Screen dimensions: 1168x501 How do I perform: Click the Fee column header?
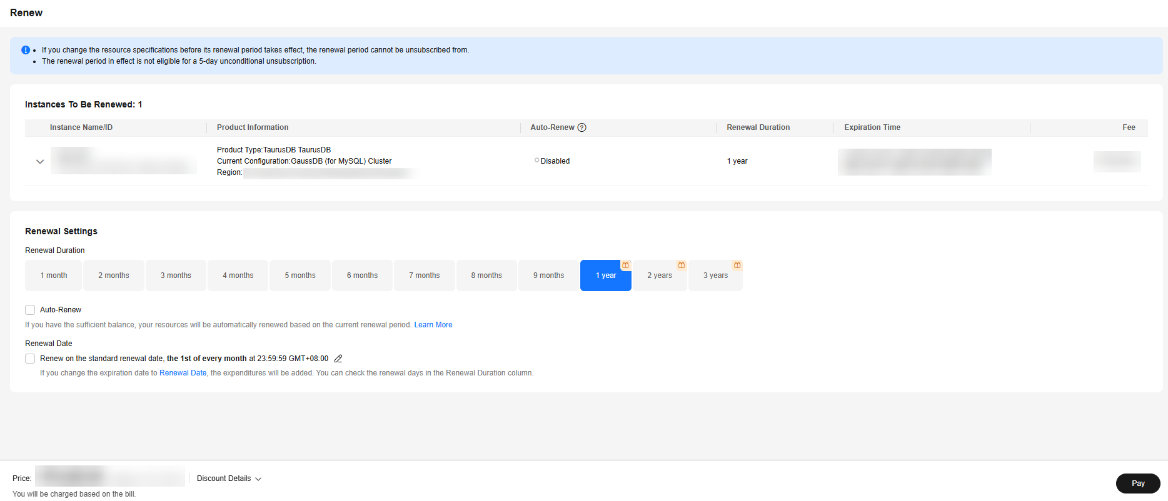point(1129,127)
